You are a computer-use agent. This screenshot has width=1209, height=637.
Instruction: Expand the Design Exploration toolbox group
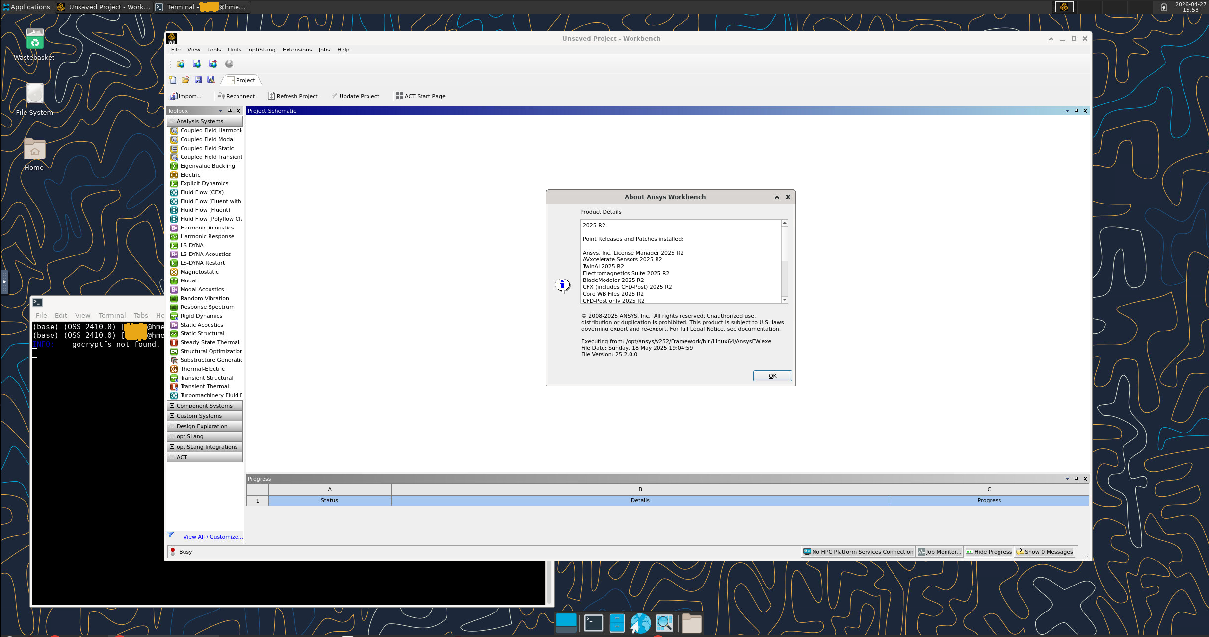click(172, 426)
